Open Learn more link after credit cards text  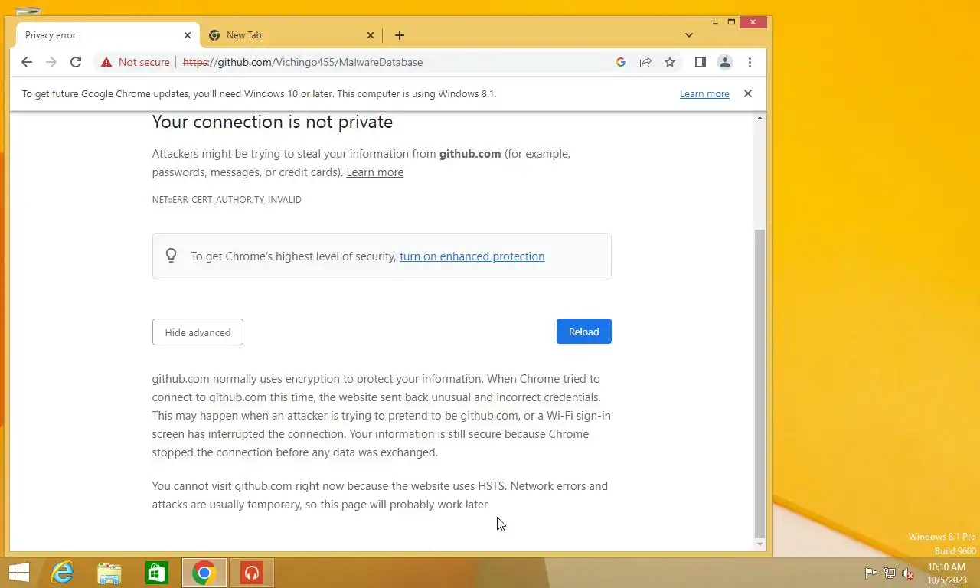375,172
